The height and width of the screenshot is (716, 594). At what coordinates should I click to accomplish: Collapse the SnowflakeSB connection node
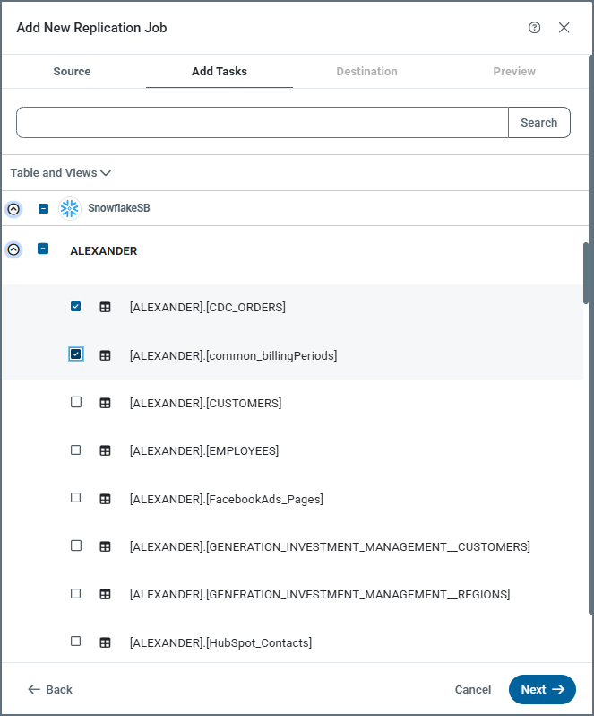13,208
